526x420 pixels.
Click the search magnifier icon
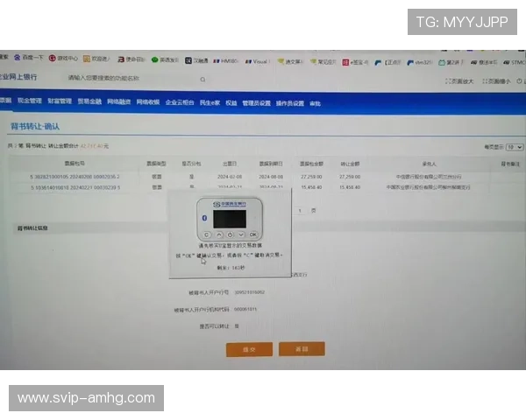(203, 80)
